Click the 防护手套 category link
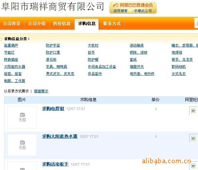 (53, 45)
